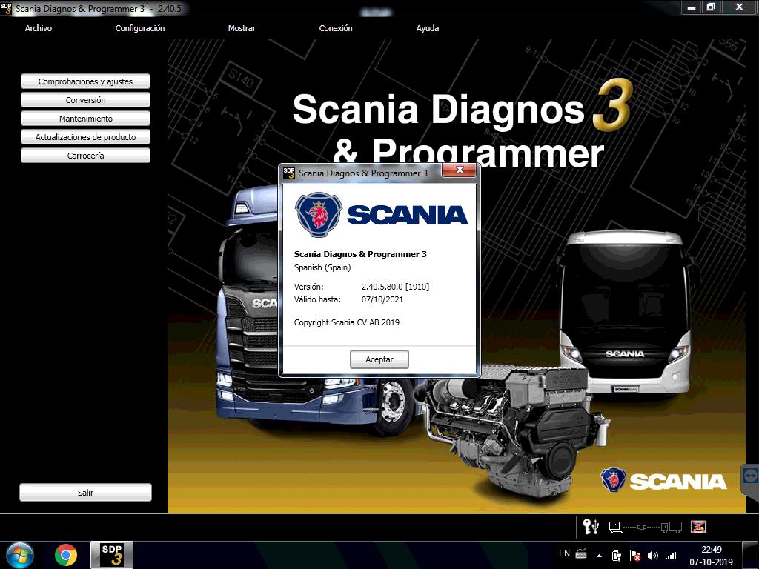The width and height of the screenshot is (759, 569).
Task: Restore down the main SDP3 window
Action: point(711,7)
